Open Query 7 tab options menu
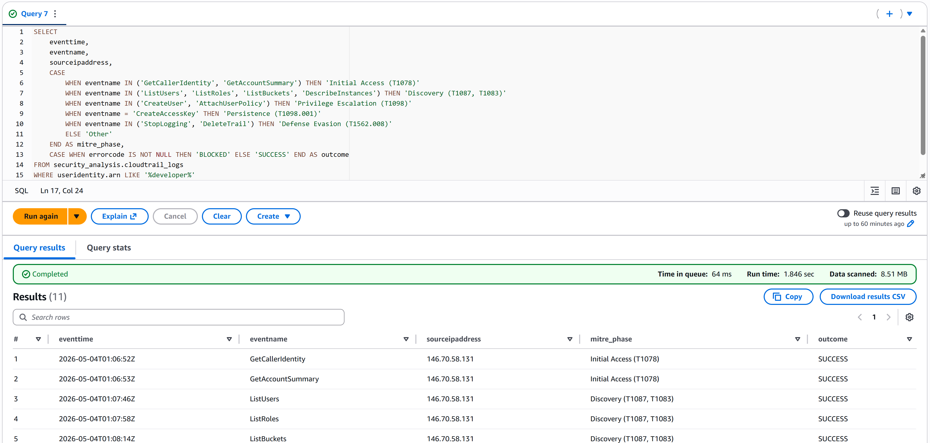The height and width of the screenshot is (443, 930). (x=55, y=14)
